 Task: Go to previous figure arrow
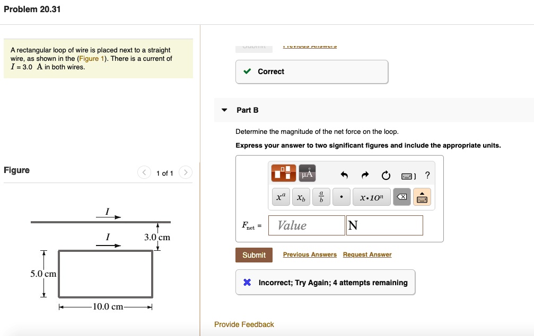point(144,172)
